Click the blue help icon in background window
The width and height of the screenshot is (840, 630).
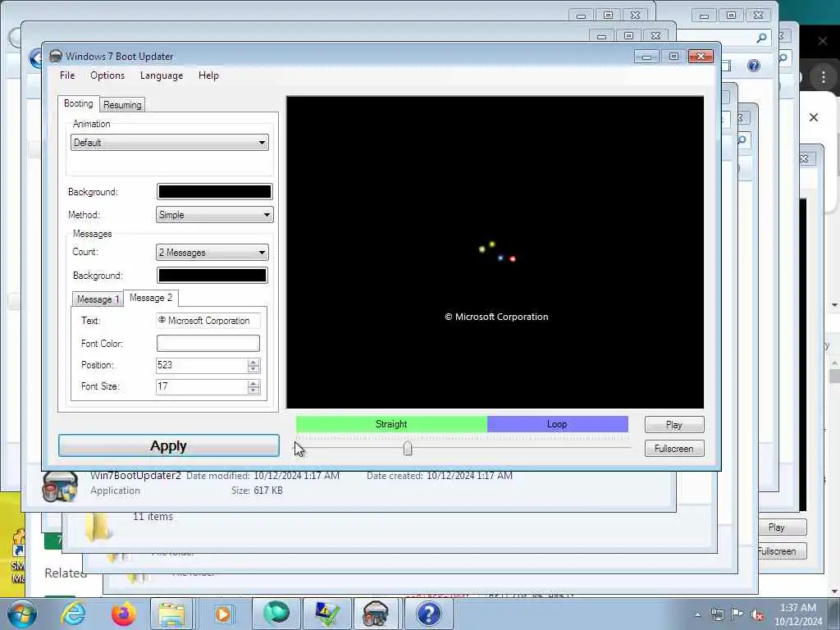pos(754,66)
